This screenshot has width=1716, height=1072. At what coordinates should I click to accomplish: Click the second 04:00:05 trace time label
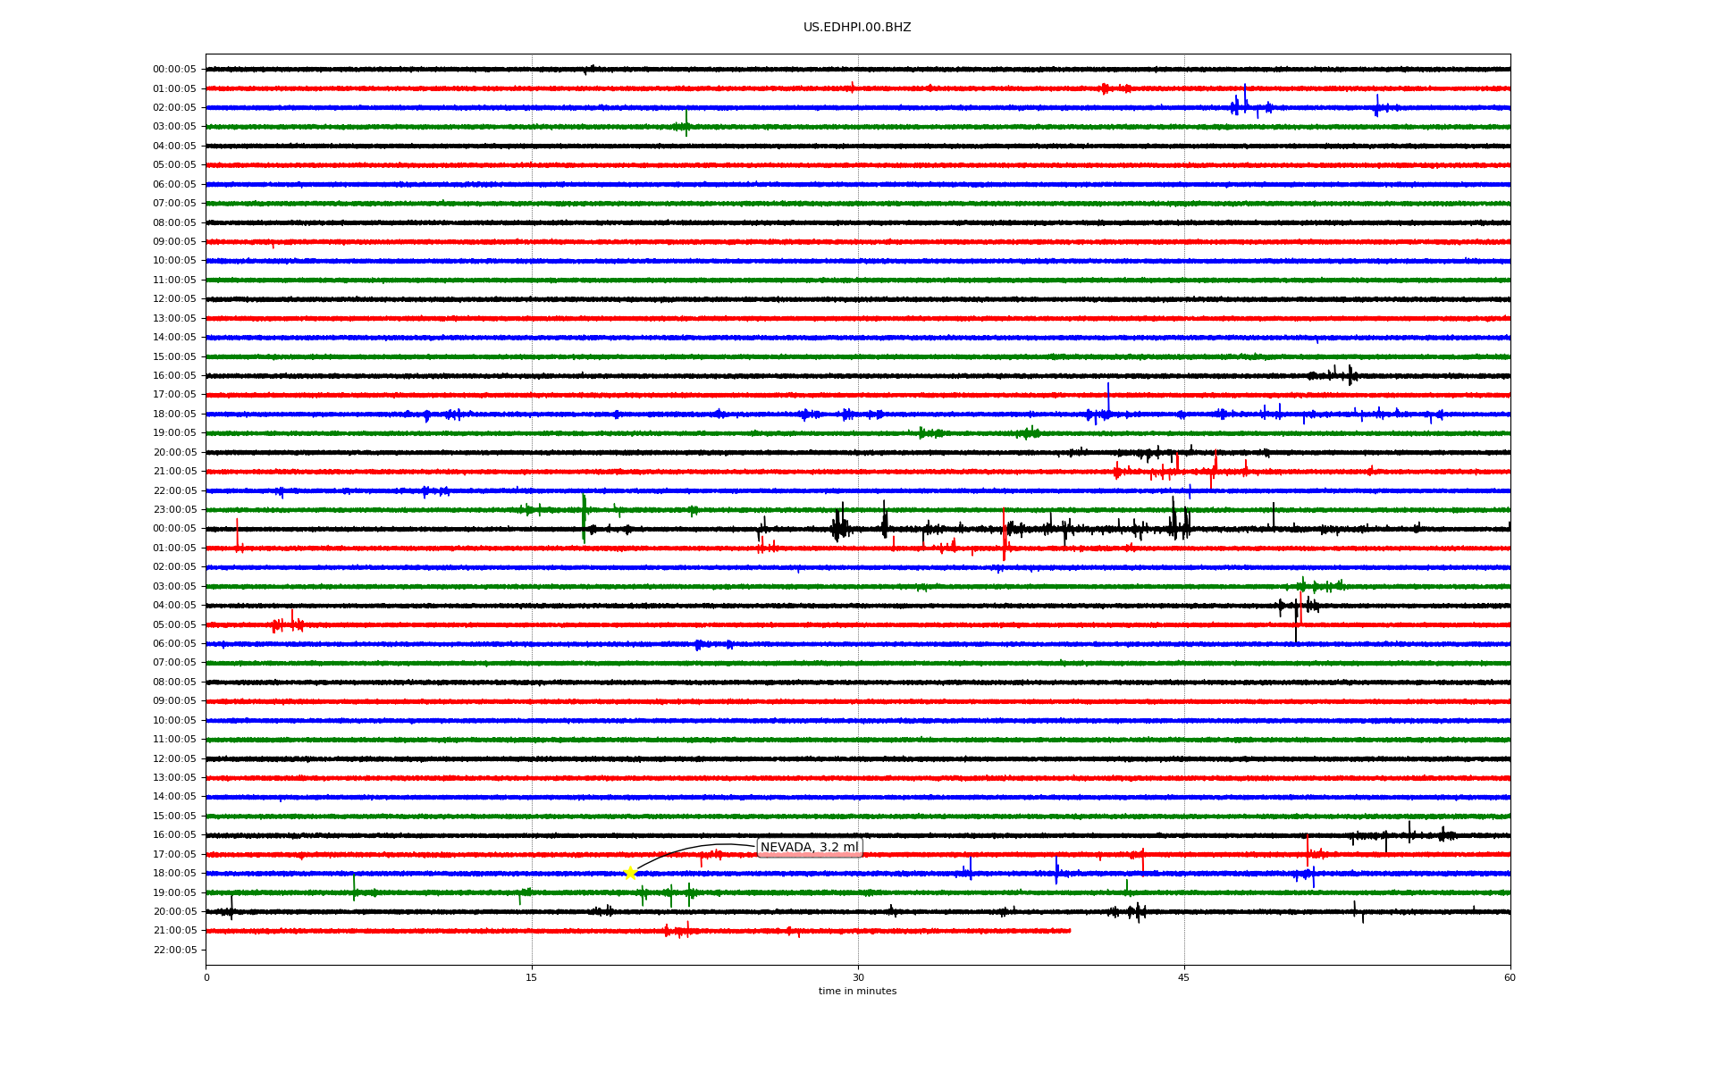click(174, 606)
